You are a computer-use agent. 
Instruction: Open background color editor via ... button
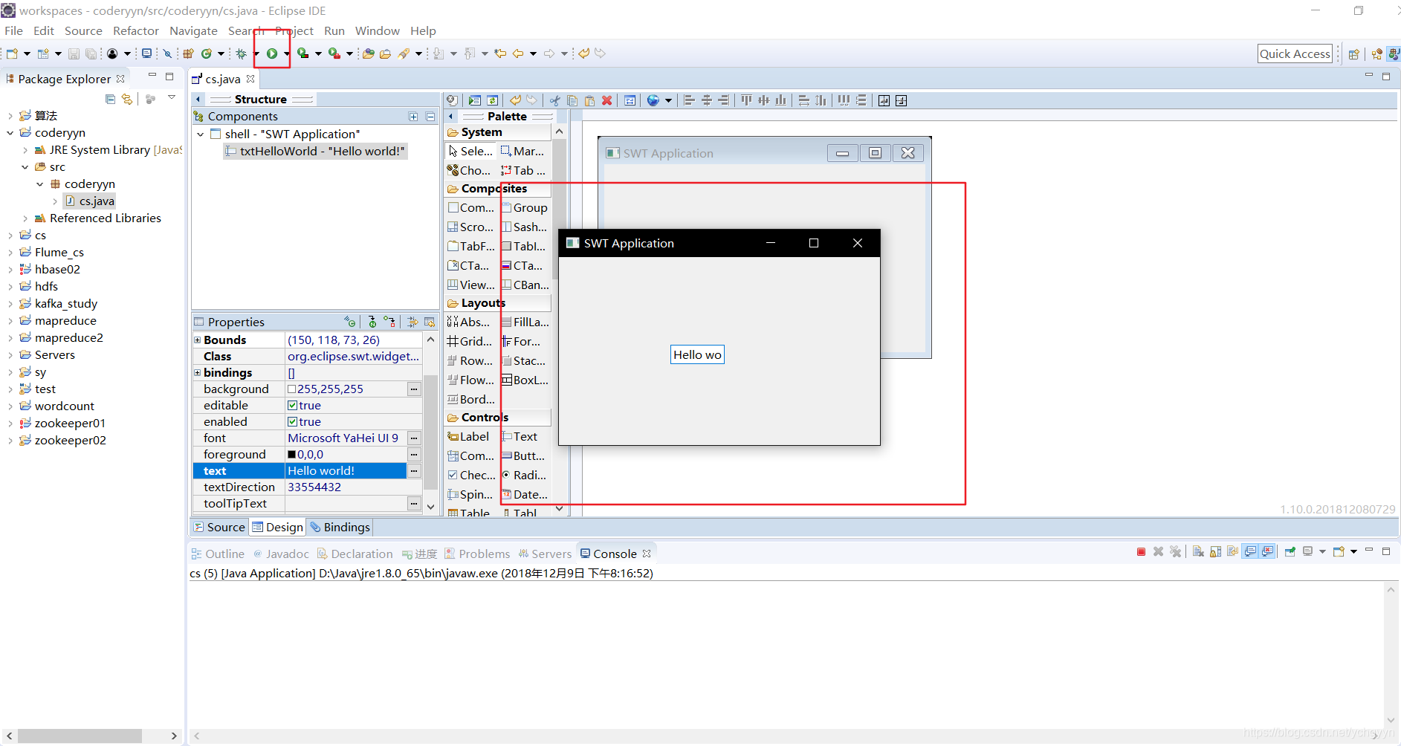[414, 389]
